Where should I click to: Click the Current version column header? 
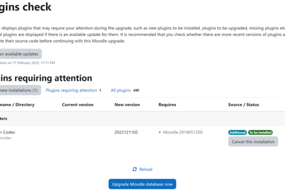tap(77, 104)
